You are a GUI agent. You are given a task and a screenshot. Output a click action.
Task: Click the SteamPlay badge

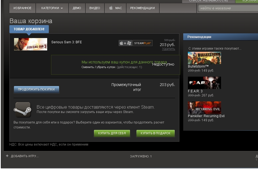tap(142, 43)
